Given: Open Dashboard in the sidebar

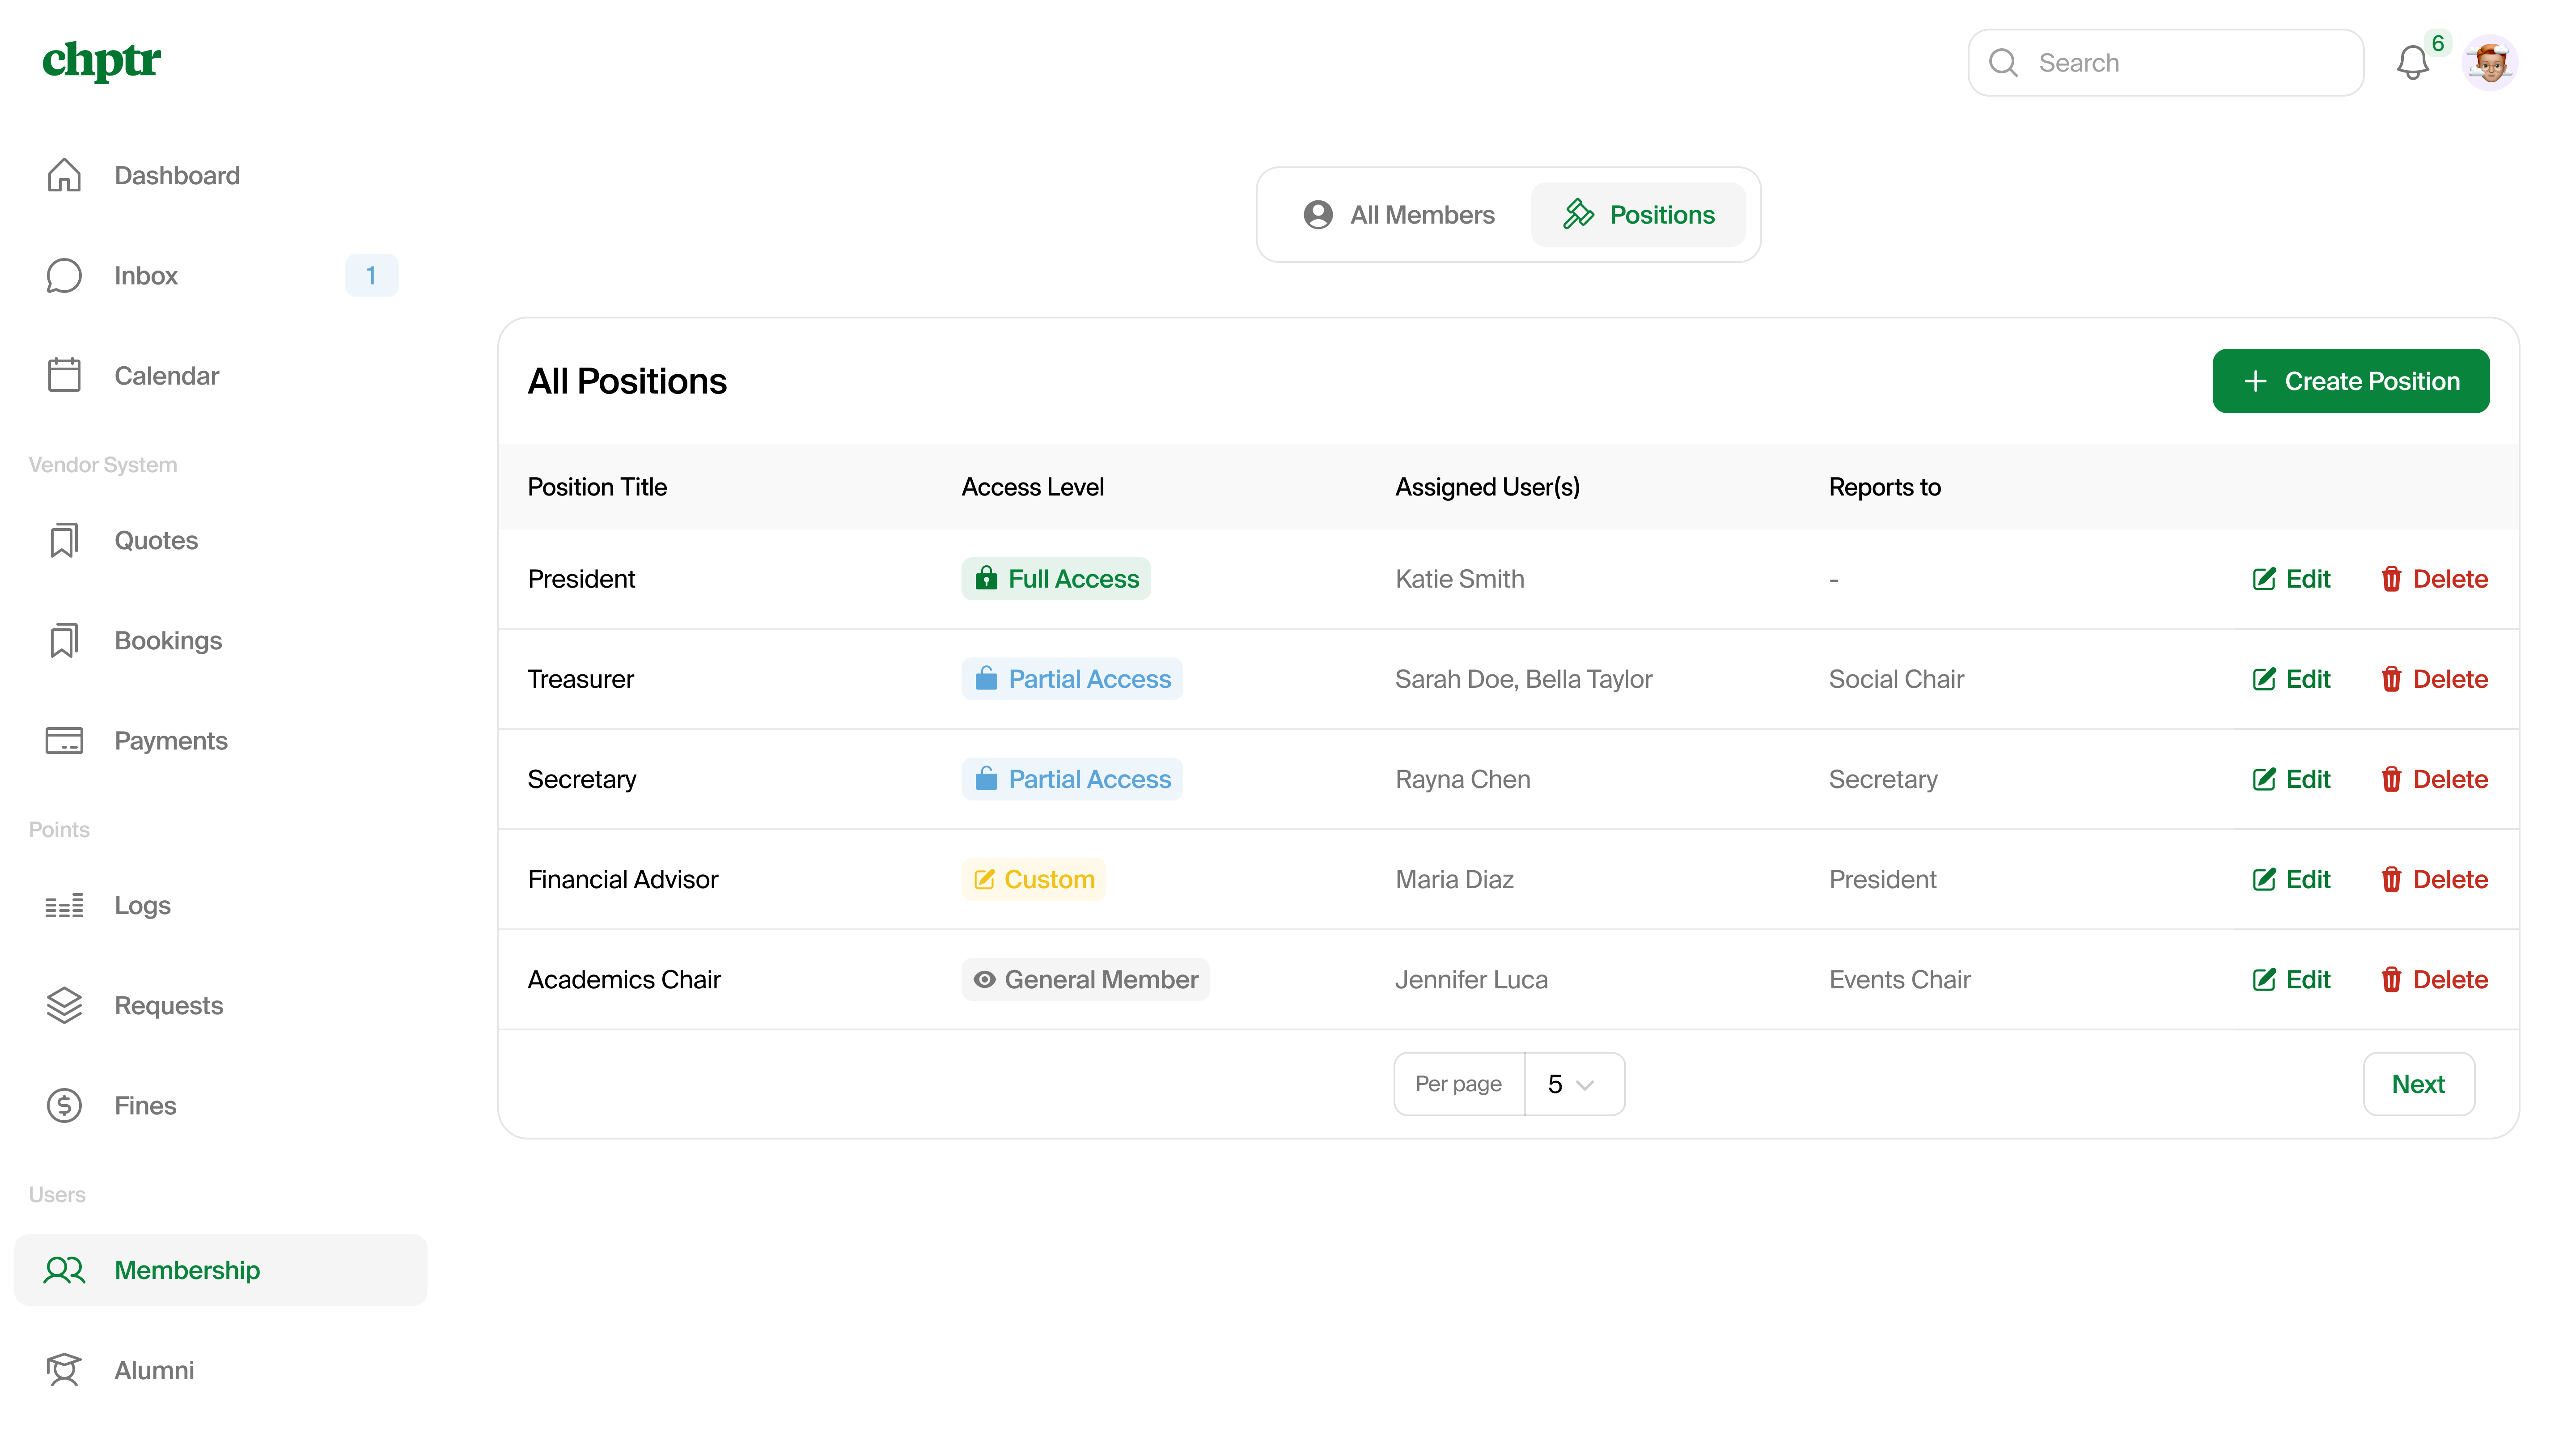Looking at the screenshot, I should [x=220, y=175].
